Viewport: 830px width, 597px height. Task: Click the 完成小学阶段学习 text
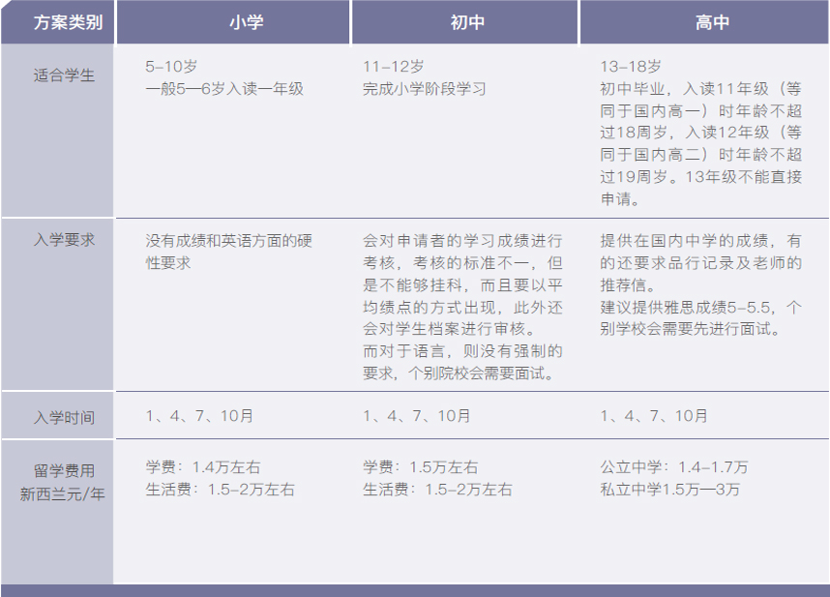click(x=424, y=89)
